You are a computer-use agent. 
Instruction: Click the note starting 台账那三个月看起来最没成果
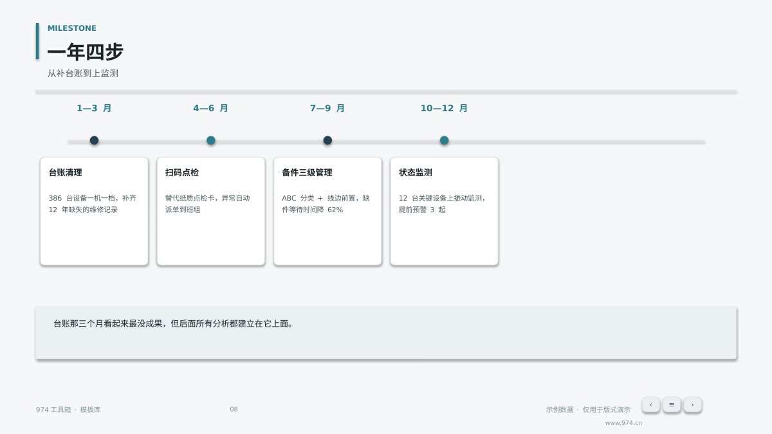click(174, 324)
